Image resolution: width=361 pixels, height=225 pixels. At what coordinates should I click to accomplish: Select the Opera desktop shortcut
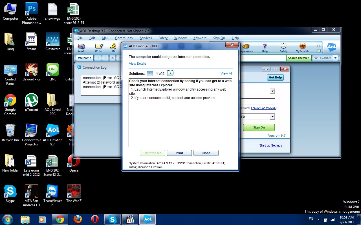74,163
